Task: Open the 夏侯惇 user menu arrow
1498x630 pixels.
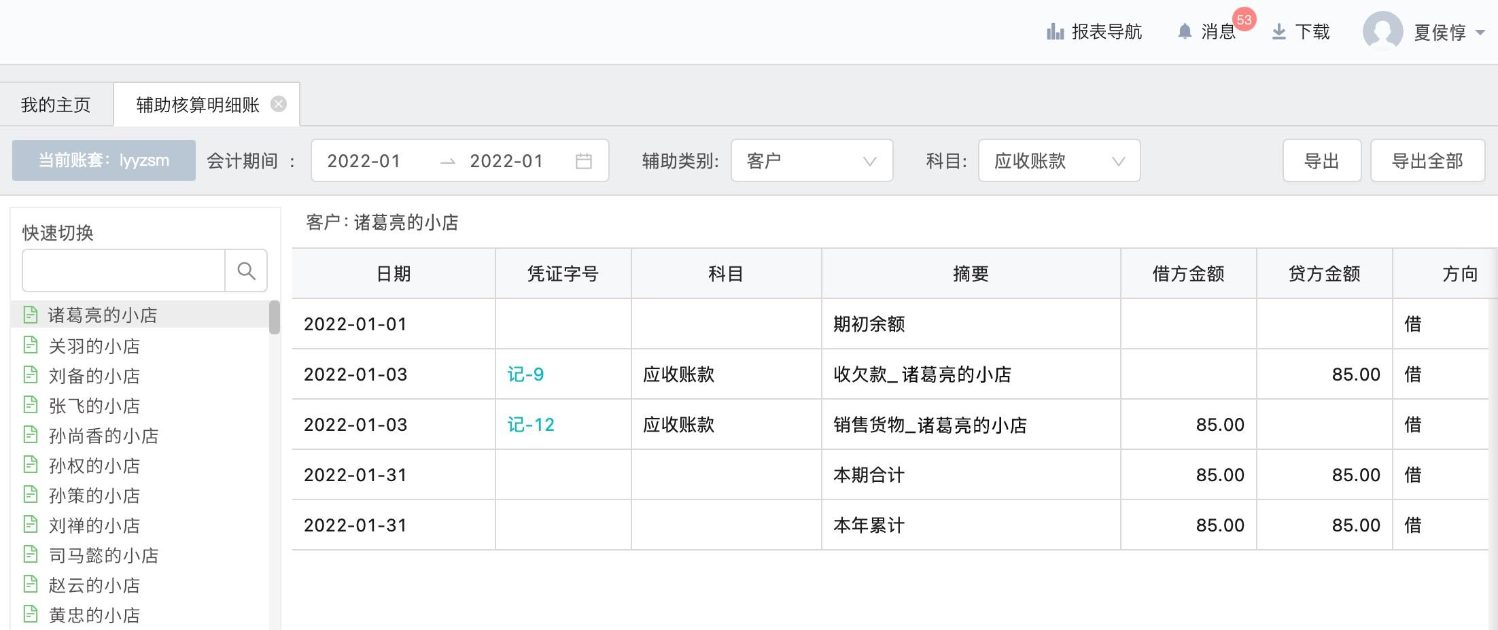Action: pyautogui.click(x=1480, y=33)
